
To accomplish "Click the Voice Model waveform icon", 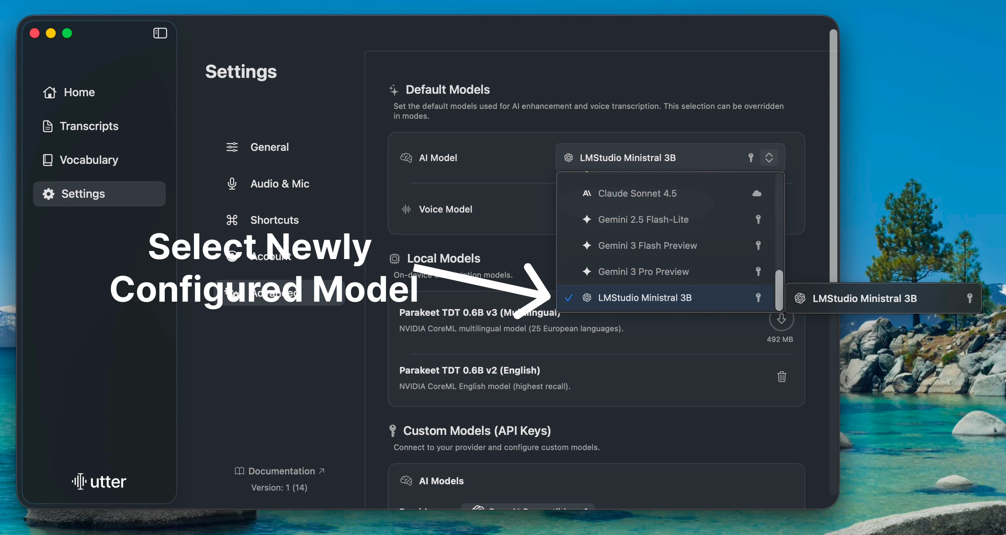I will pyautogui.click(x=406, y=209).
